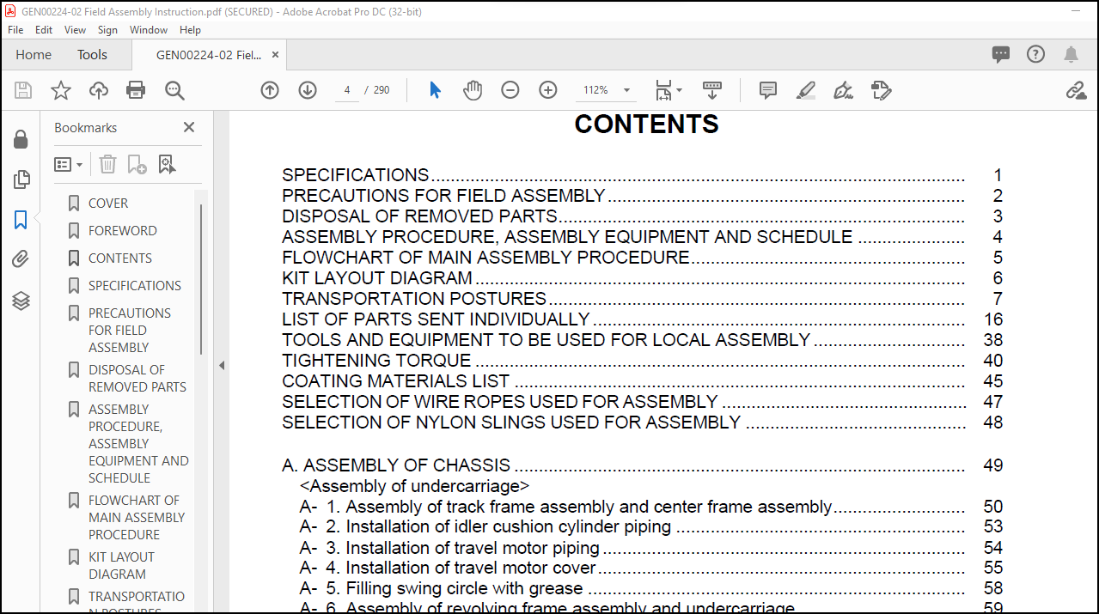Select DISPOSAL OF REMOVED PARTS bookmark
The width and height of the screenshot is (1099, 614).
click(x=137, y=379)
